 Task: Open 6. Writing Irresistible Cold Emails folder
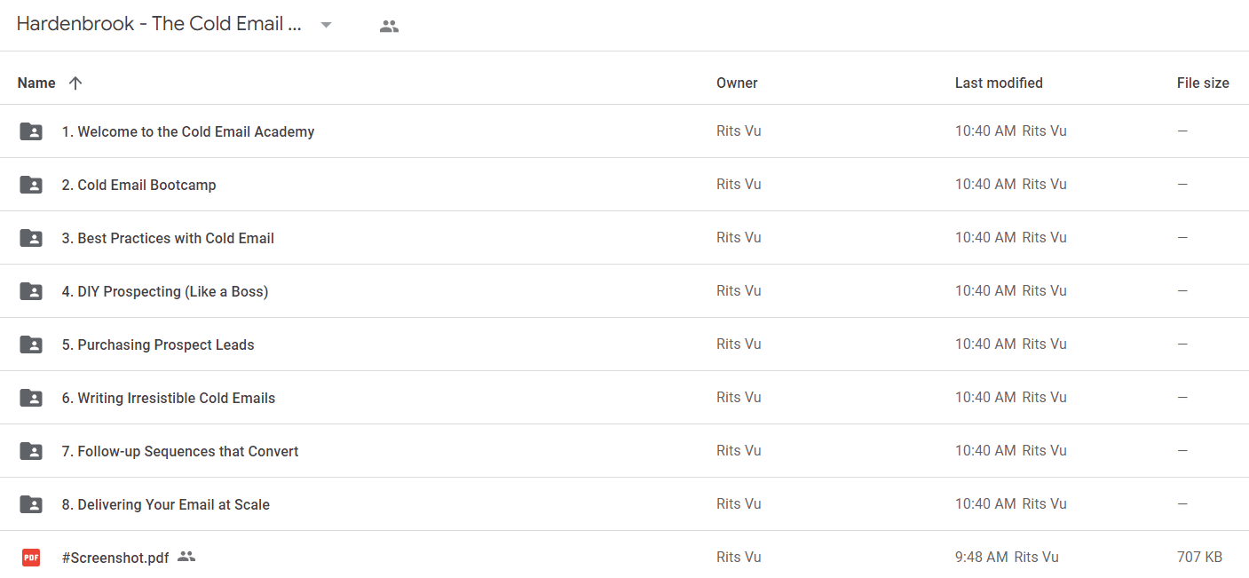click(169, 398)
